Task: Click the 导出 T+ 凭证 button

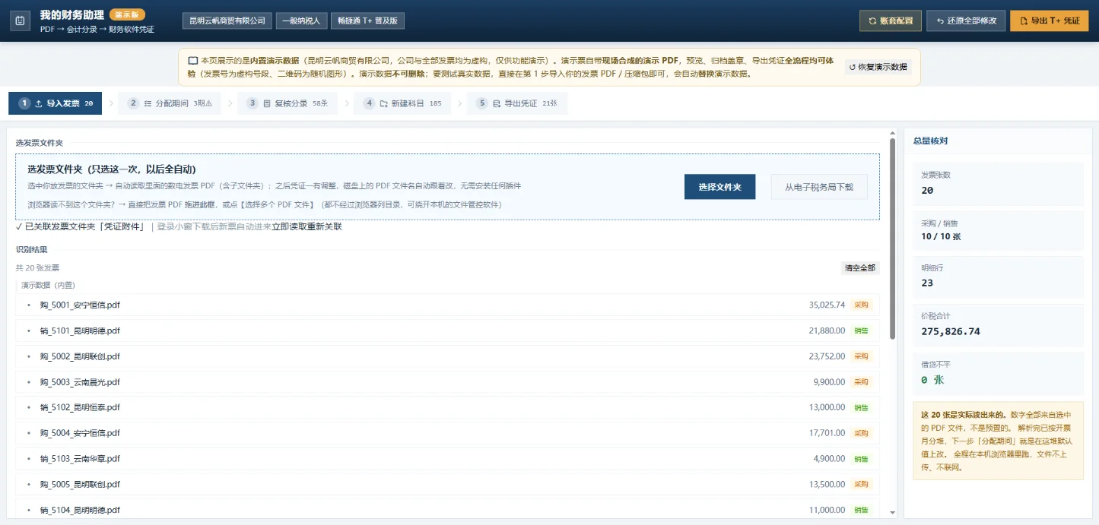Action: click(1050, 21)
